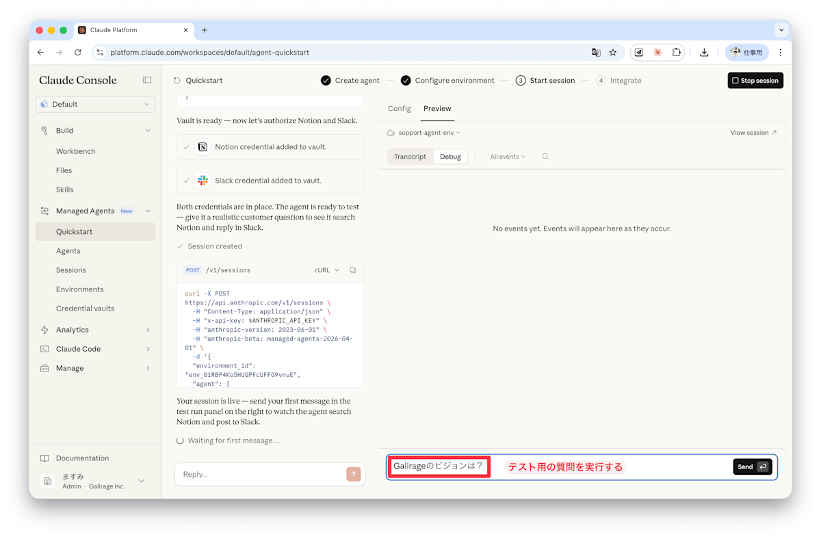Click the Send button

coord(752,467)
